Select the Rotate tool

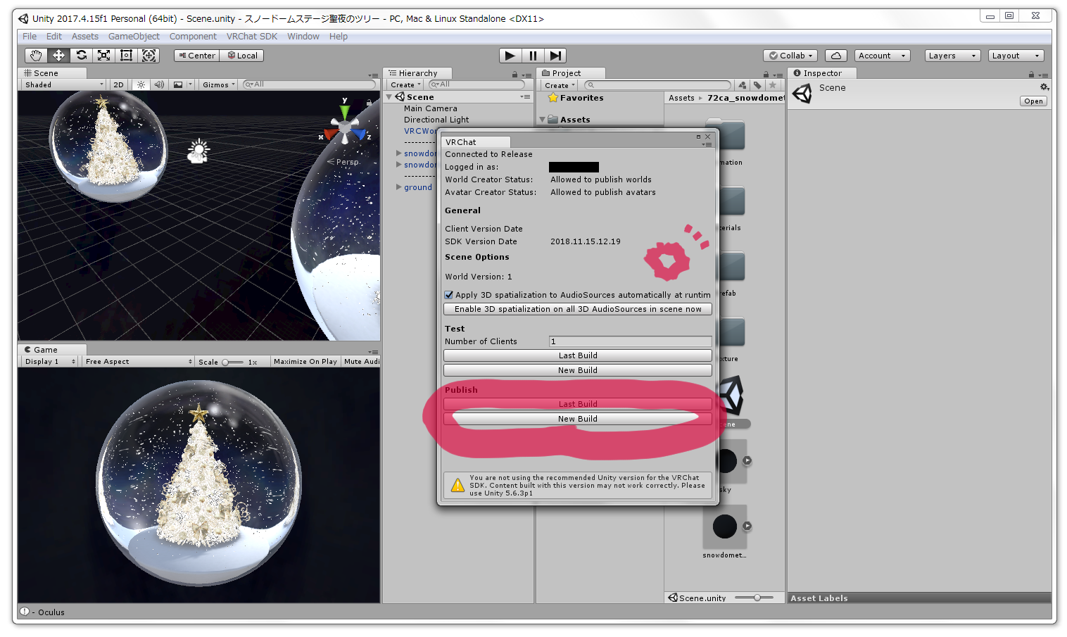tap(81, 56)
